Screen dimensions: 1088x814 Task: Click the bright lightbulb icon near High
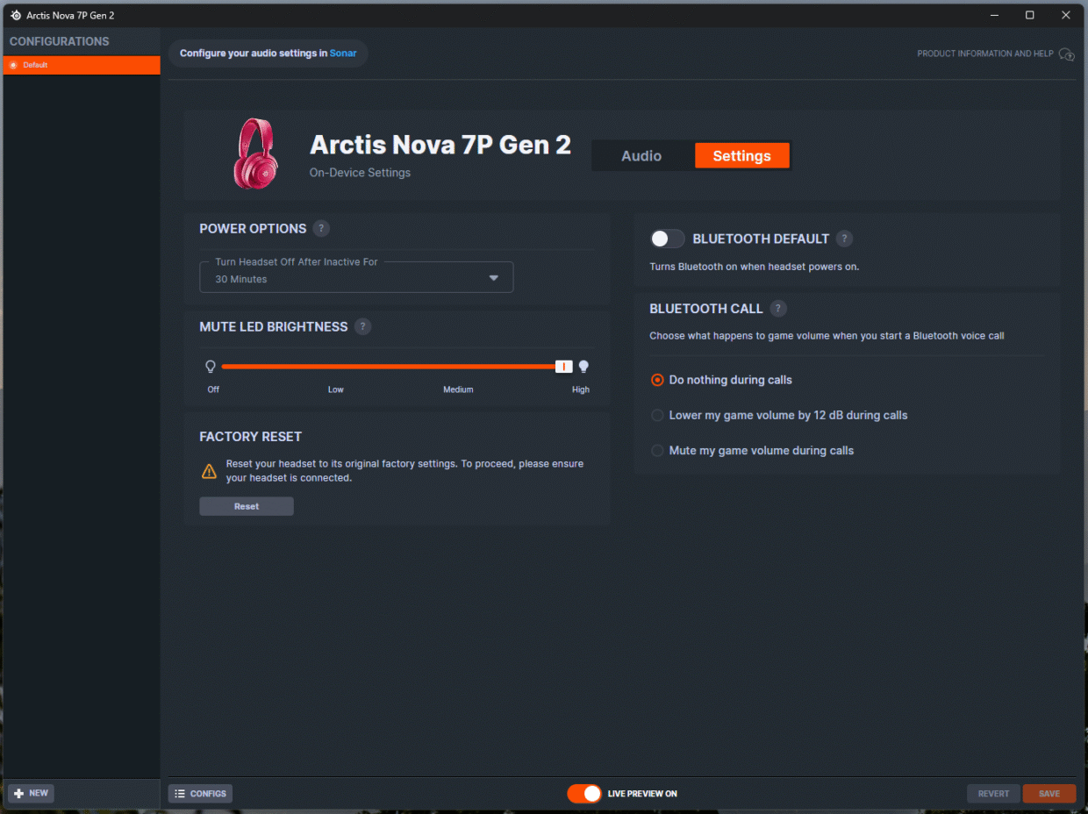583,367
